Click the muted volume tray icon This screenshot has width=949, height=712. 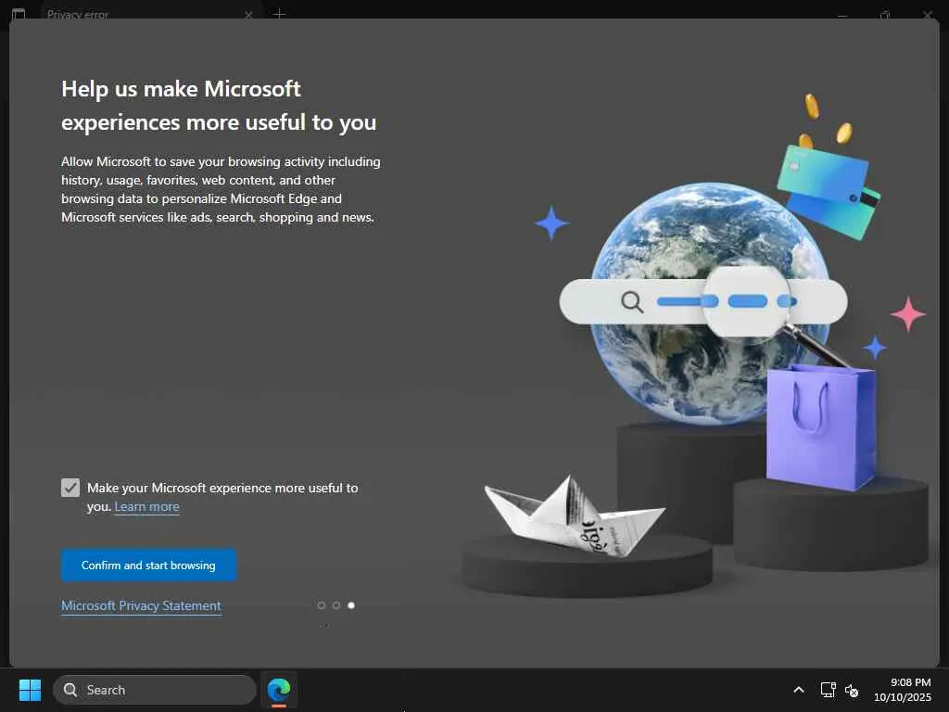[x=852, y=690]
